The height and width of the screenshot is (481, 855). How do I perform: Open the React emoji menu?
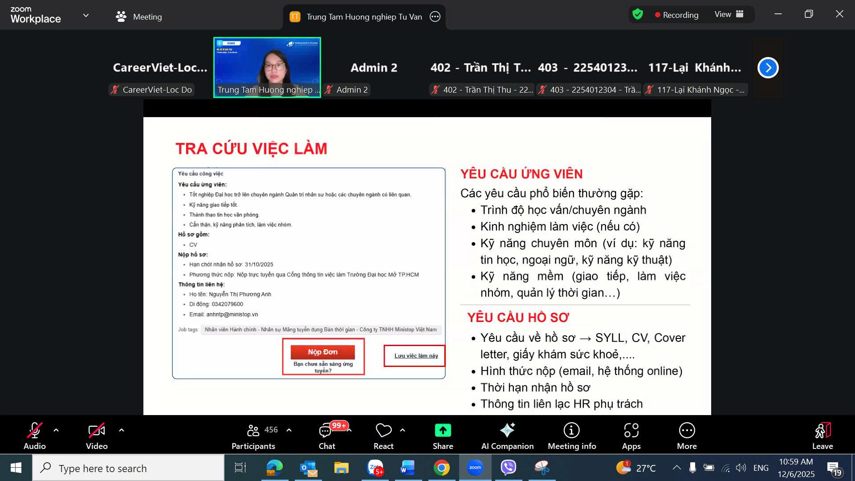pyautogui.click(x=383, y=435)
